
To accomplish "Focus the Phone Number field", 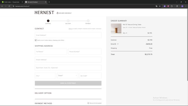I will (x=85, y=52).
